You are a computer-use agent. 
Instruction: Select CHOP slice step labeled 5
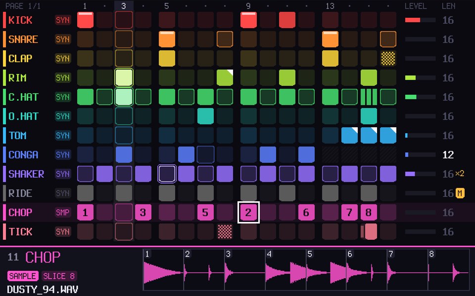click(x=205, y=212)
